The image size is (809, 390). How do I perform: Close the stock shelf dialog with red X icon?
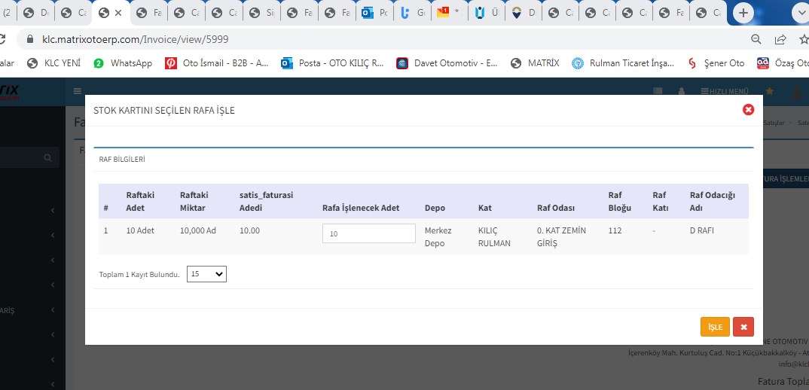point(748,110)
